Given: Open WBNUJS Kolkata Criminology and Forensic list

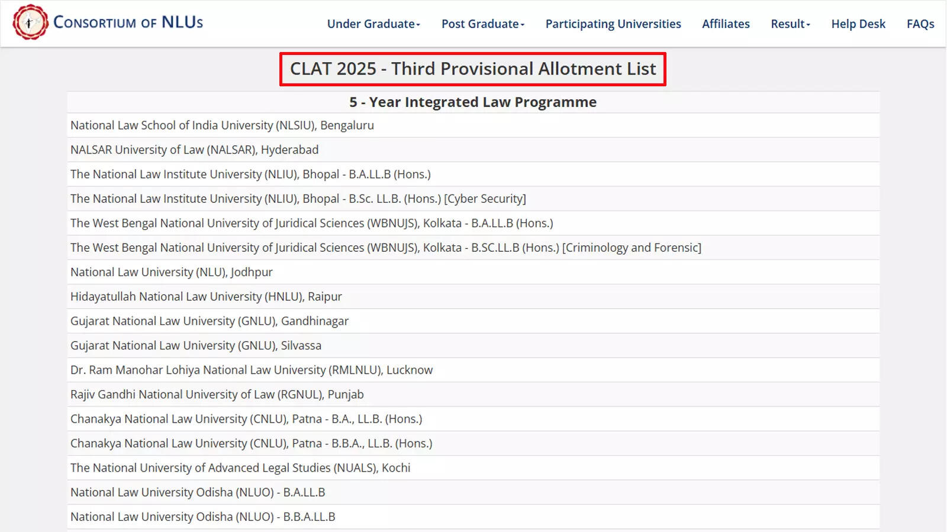Looking at the screenshot, I should 385,248.
